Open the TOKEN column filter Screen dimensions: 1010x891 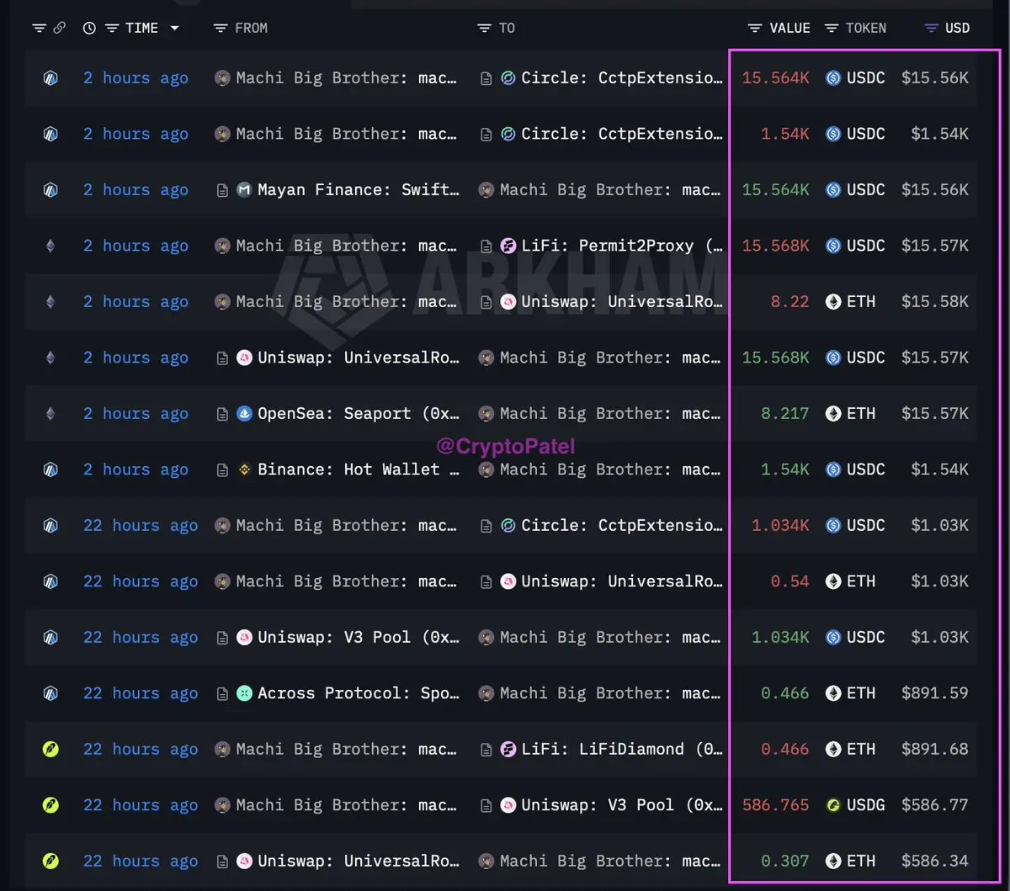[831, 28]
